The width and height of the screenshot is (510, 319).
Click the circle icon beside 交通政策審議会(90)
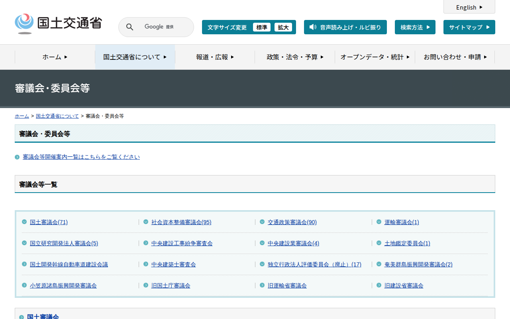(262, 222)
